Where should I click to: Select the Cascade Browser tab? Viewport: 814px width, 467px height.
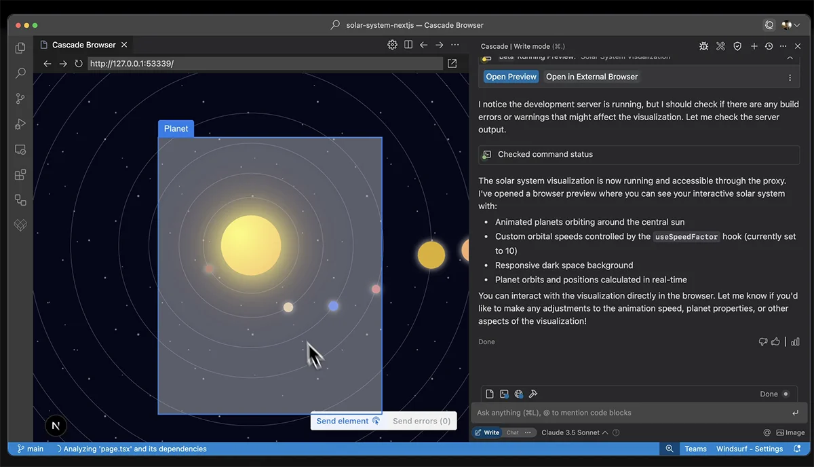[x=84, y=45]
